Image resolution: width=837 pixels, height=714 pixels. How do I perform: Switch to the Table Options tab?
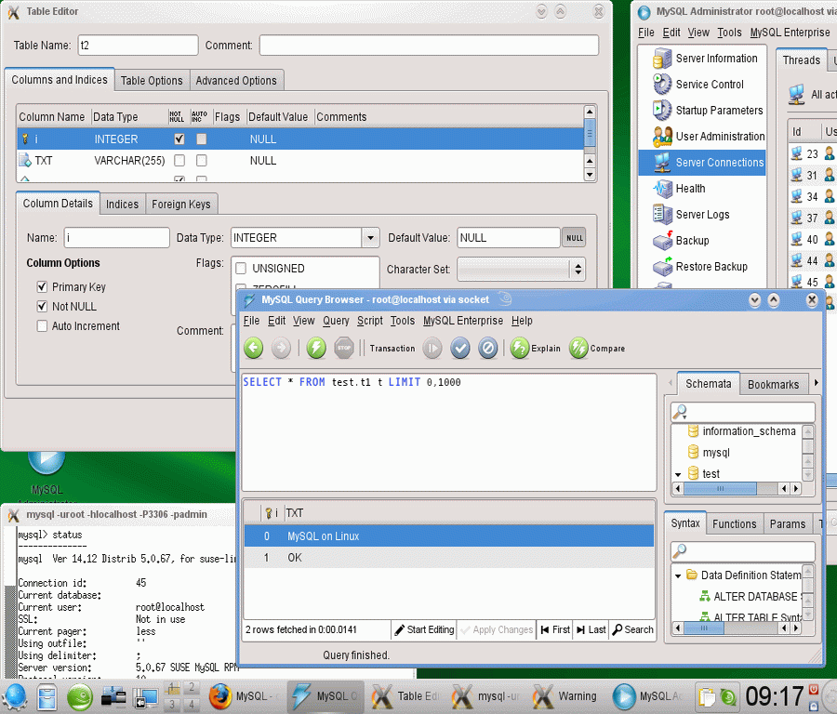[152, 81]
